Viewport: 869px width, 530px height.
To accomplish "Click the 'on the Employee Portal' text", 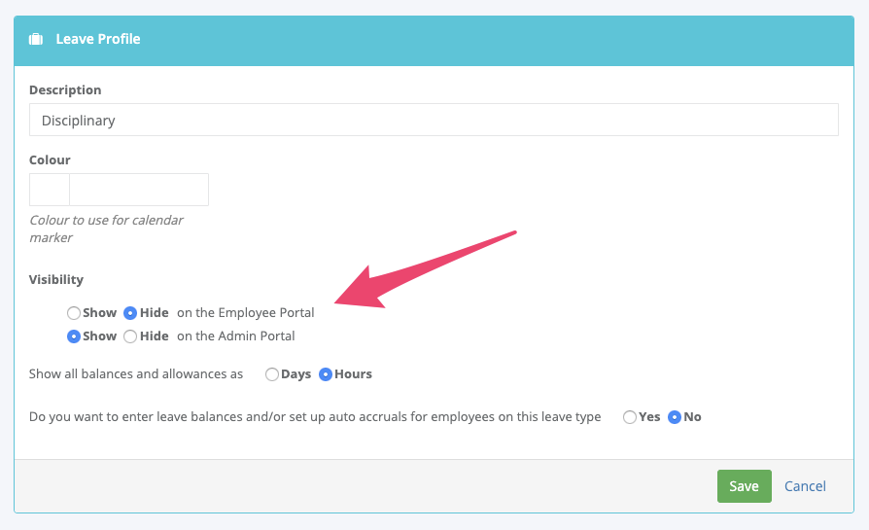I will 246,313.
